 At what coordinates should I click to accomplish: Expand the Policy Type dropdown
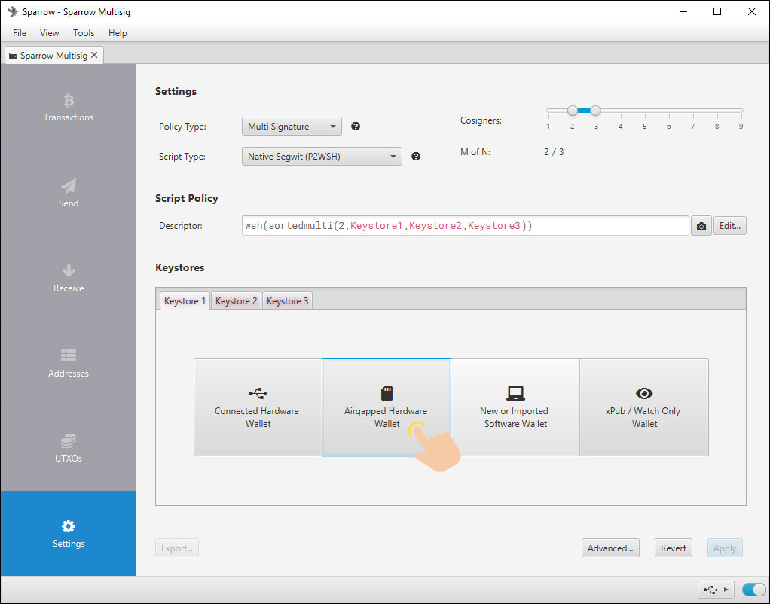point(292,127)
